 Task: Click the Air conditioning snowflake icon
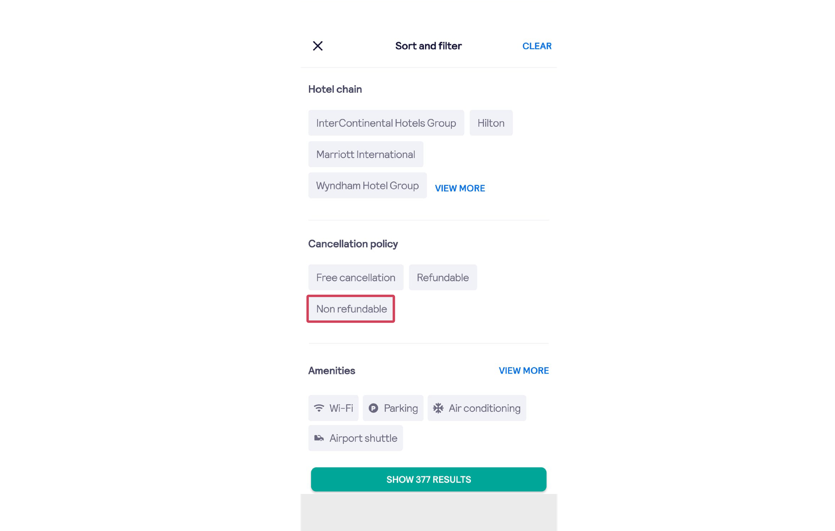[x=438, y=408]
